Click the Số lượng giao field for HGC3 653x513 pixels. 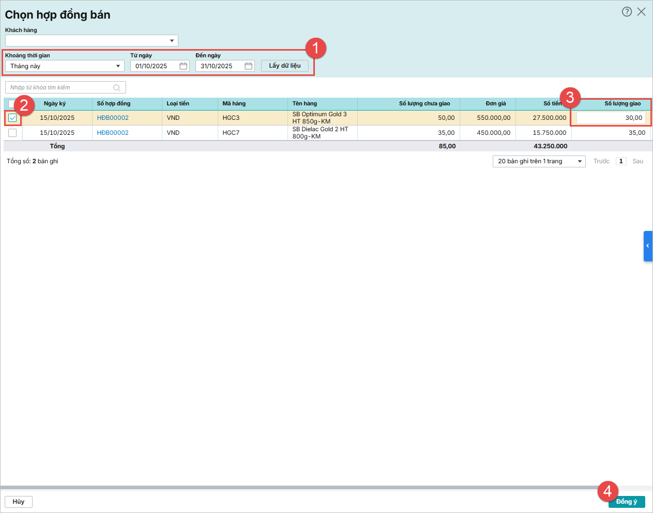611,118
